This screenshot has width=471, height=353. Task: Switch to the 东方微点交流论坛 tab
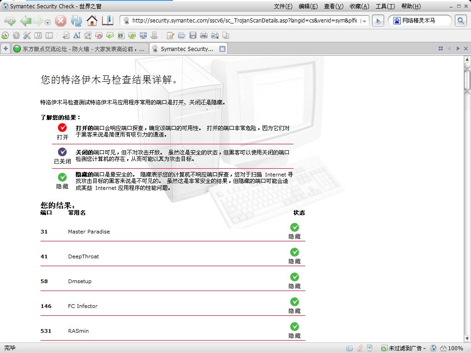click(80, 49)
